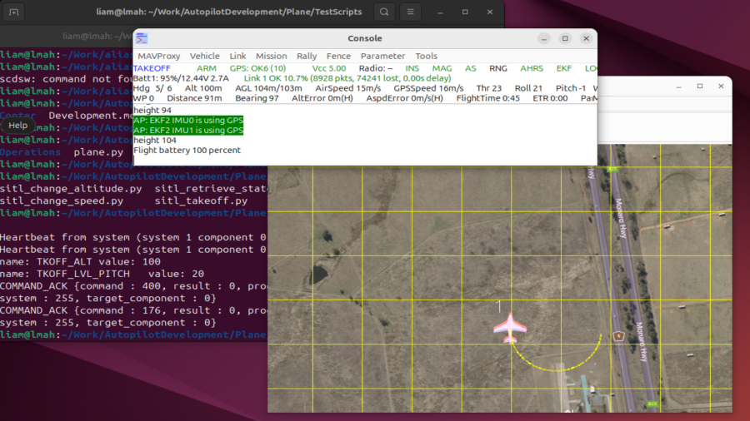Open the terminal hamburger menu

(x=410, y=12)
